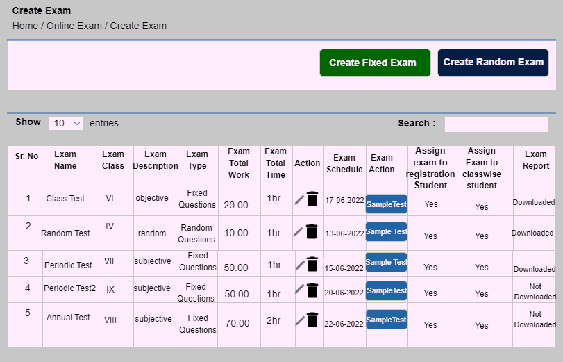Click the 22-06-2022 schedule date
Viewport: 563px width, 362px height.
tap(344, 324)
